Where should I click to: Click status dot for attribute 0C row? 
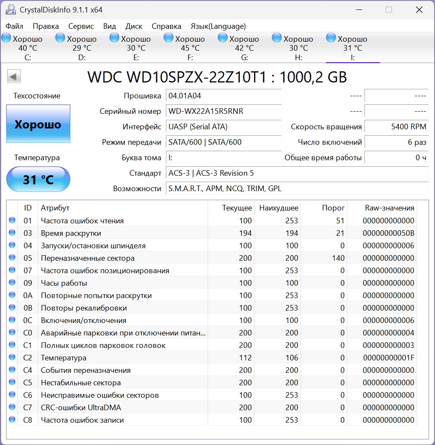(x=12, y=320)
